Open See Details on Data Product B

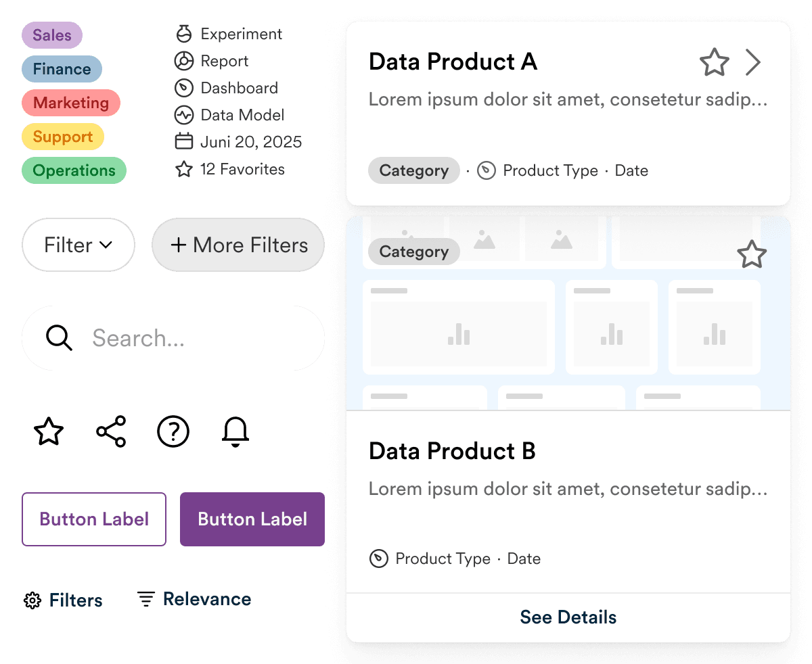(568, 617)
